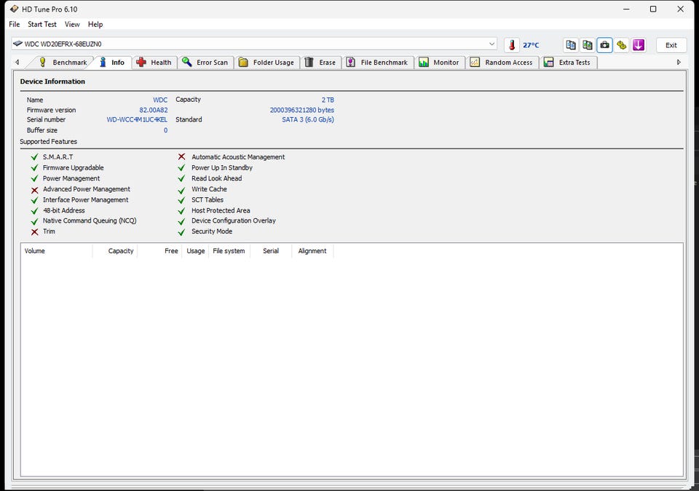Click the copy info to clipboard icon
This screenshot has width=699, height=491.
click(x=571, y=45)
